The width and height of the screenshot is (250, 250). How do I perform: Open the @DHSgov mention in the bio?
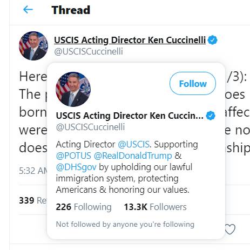tap(76, 167)
